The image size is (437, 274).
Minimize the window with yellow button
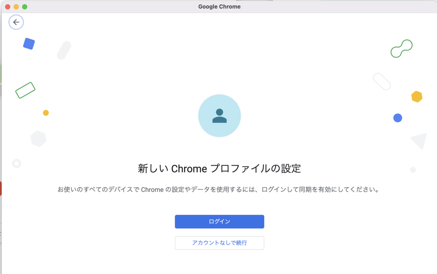[16, 7]
